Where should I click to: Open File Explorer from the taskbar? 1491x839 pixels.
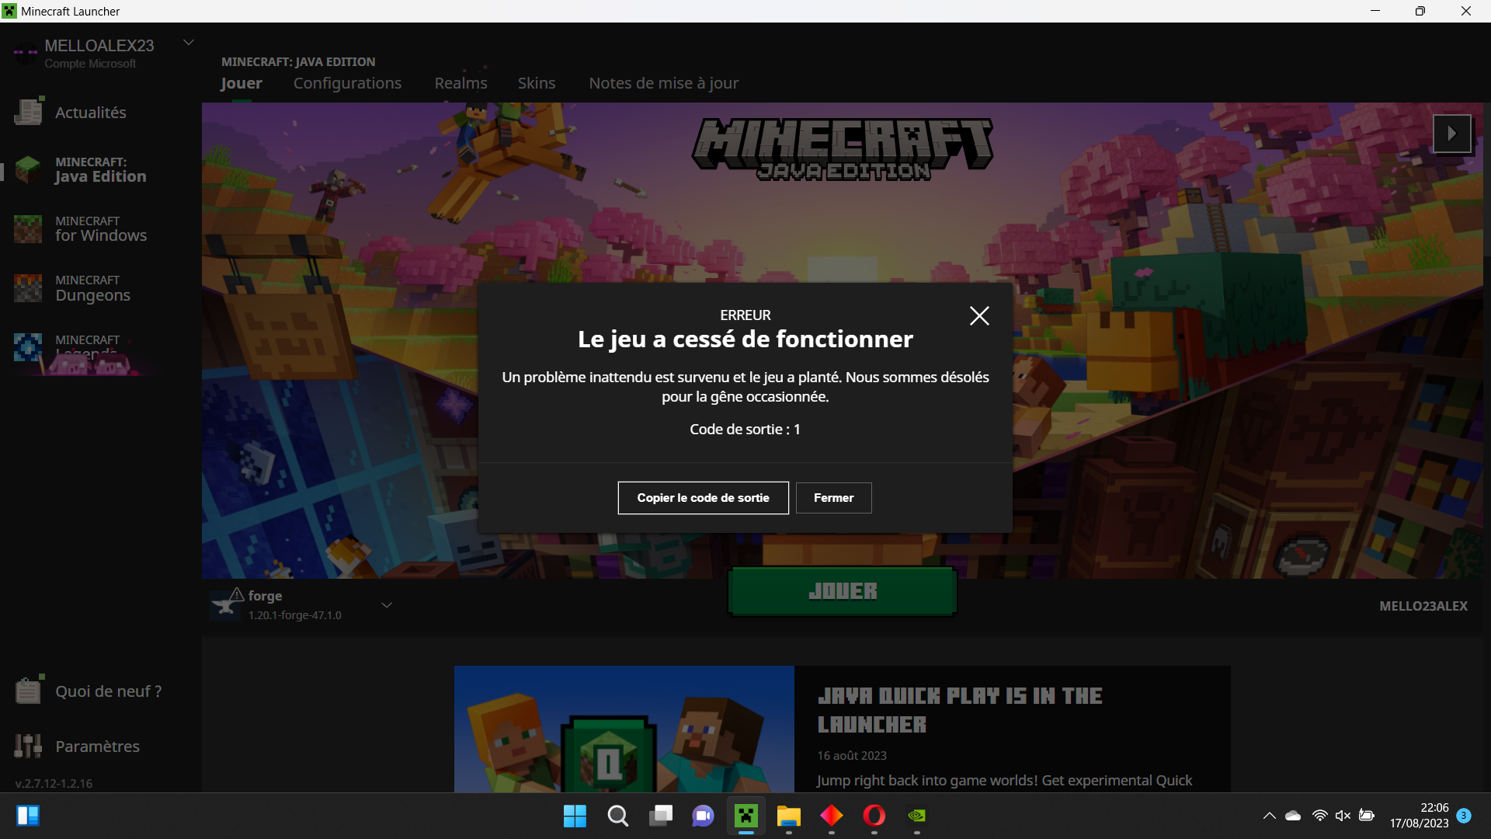[x=789, y=816]
